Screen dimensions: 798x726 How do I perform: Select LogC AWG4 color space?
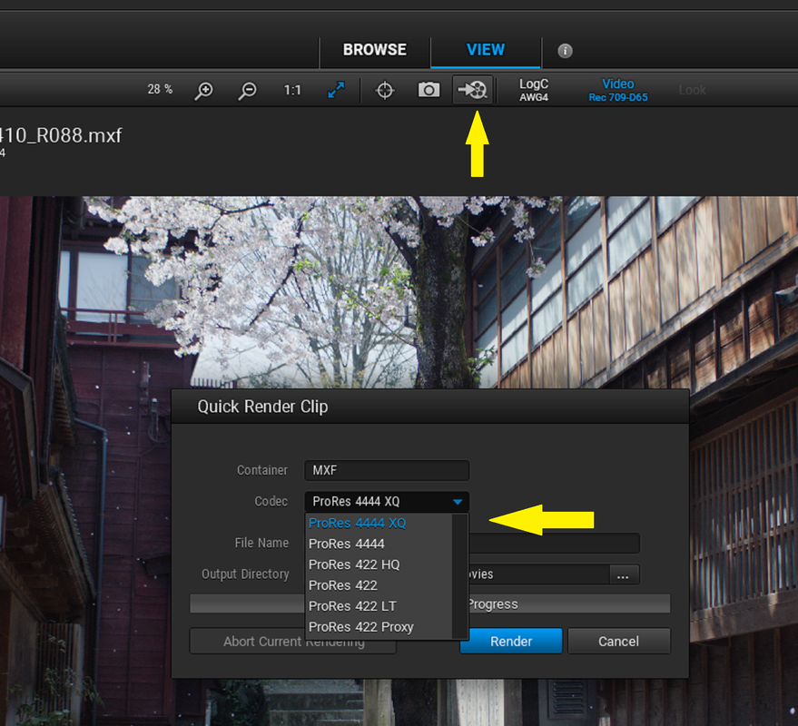tap(533, 90)
